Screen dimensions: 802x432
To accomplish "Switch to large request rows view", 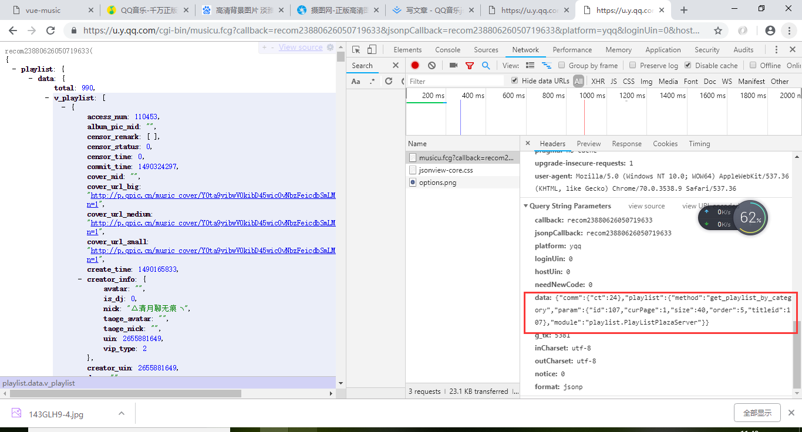I will coord(530,65).
